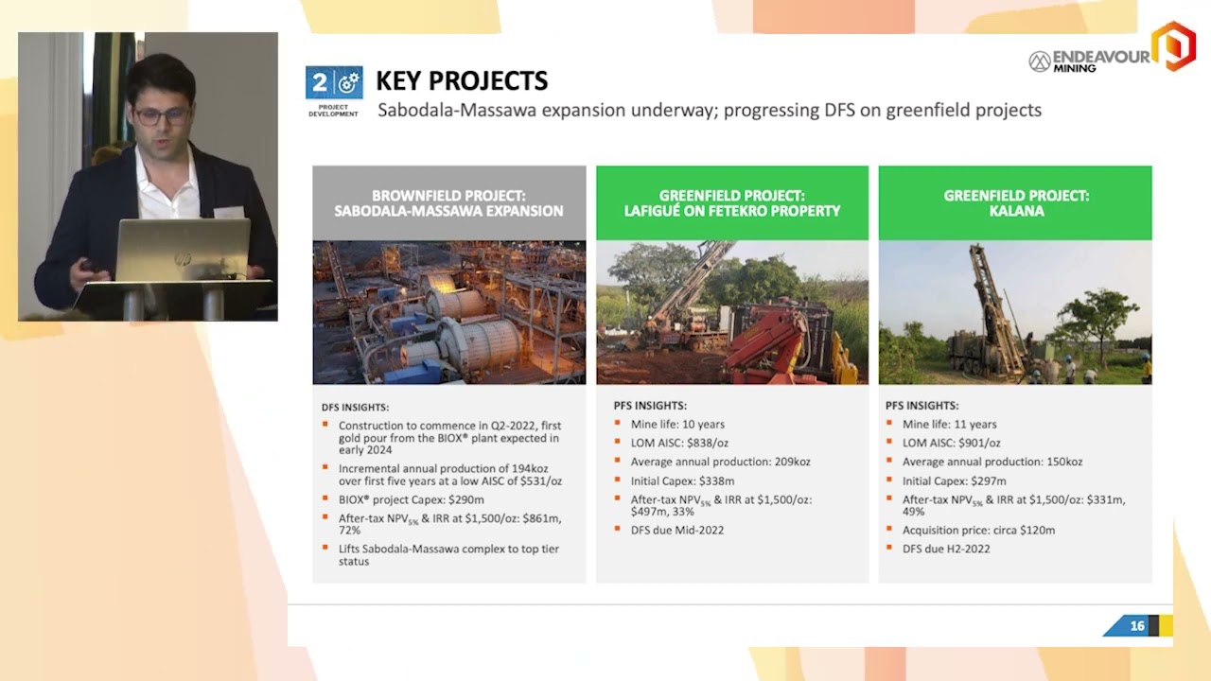
Task: Click the KEY PROJECTS title
Action: click(462, 81)
